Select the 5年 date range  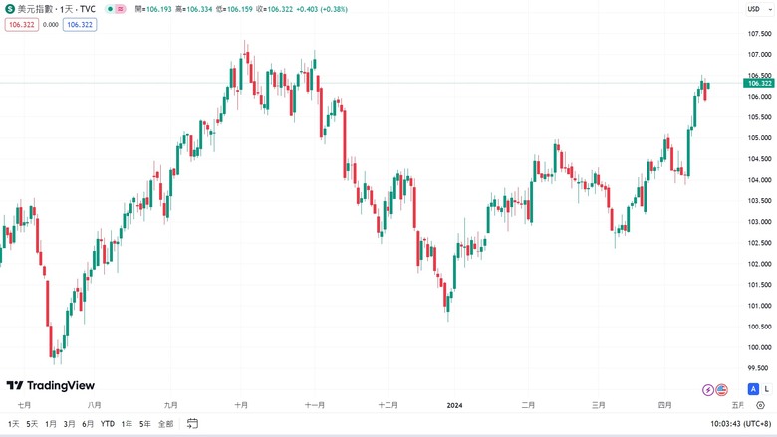click(145, 424)
